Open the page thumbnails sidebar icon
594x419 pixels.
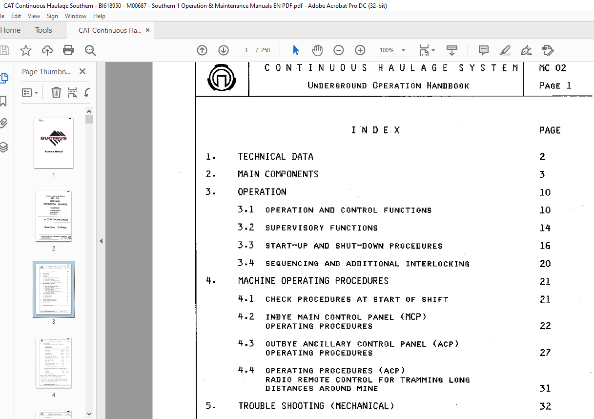coord(4,78)
